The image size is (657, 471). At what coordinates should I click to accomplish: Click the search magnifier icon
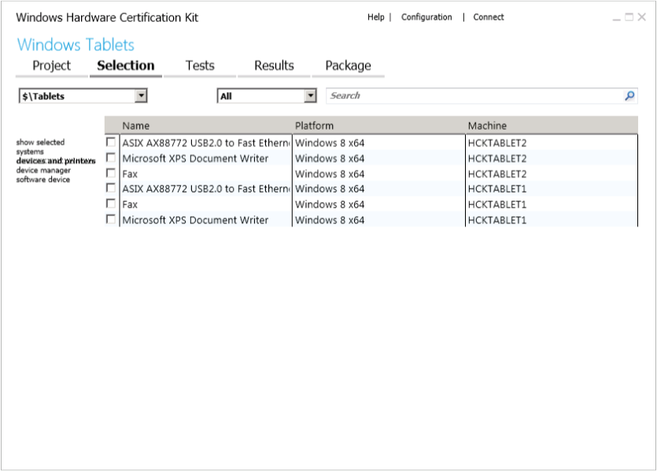pos(629,94)
